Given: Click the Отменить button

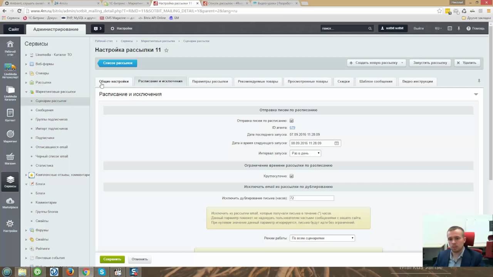Looking at the screenshot, I should [x=140, y=259].
